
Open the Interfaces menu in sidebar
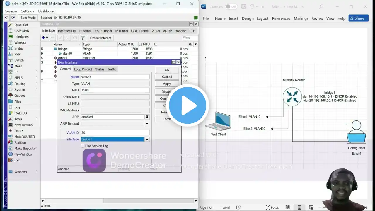21,37
